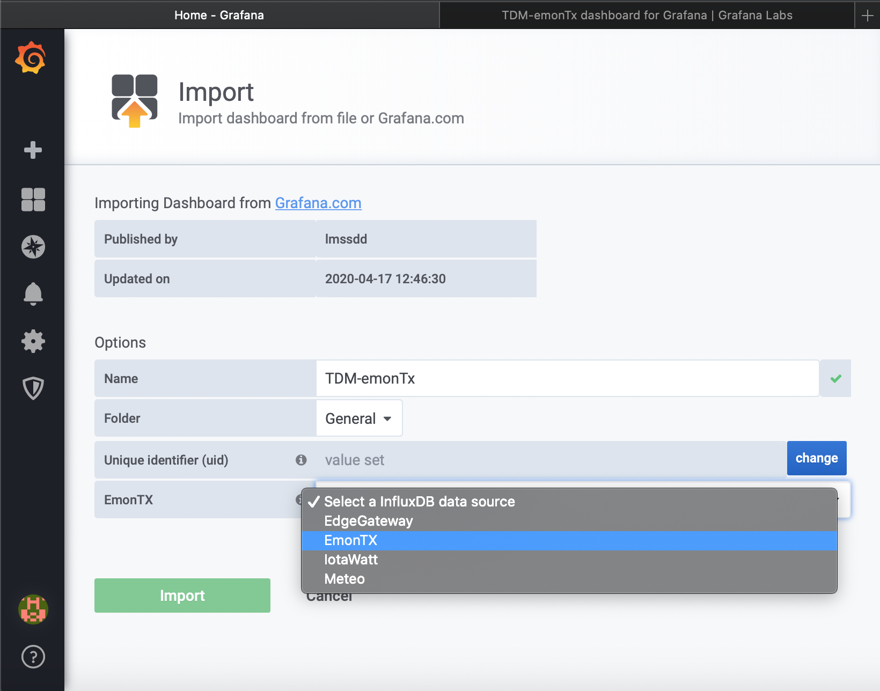880x691 pixels.
Task: Click the Import dashboard header icon
Action: point(135,101)
